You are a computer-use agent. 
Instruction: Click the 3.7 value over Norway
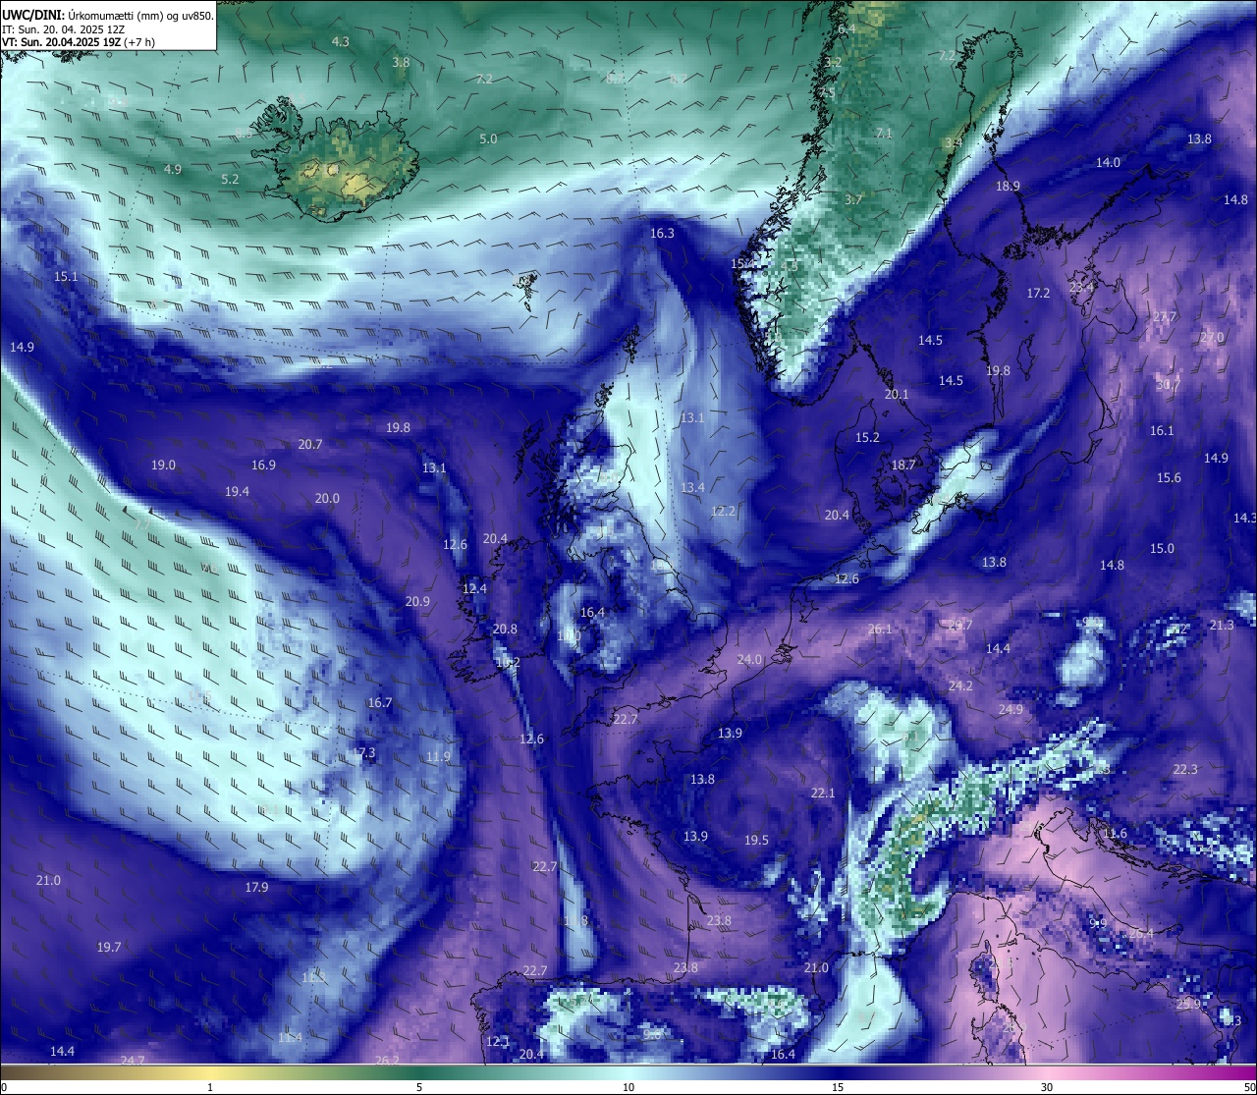[x=853, y=200]
